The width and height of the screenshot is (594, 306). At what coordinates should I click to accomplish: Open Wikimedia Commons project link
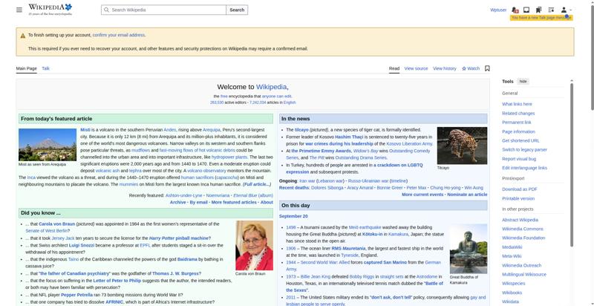point(523,229)
